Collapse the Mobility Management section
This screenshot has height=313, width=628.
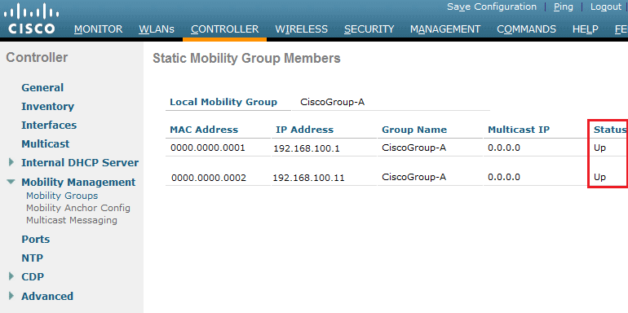click(11, 182)
